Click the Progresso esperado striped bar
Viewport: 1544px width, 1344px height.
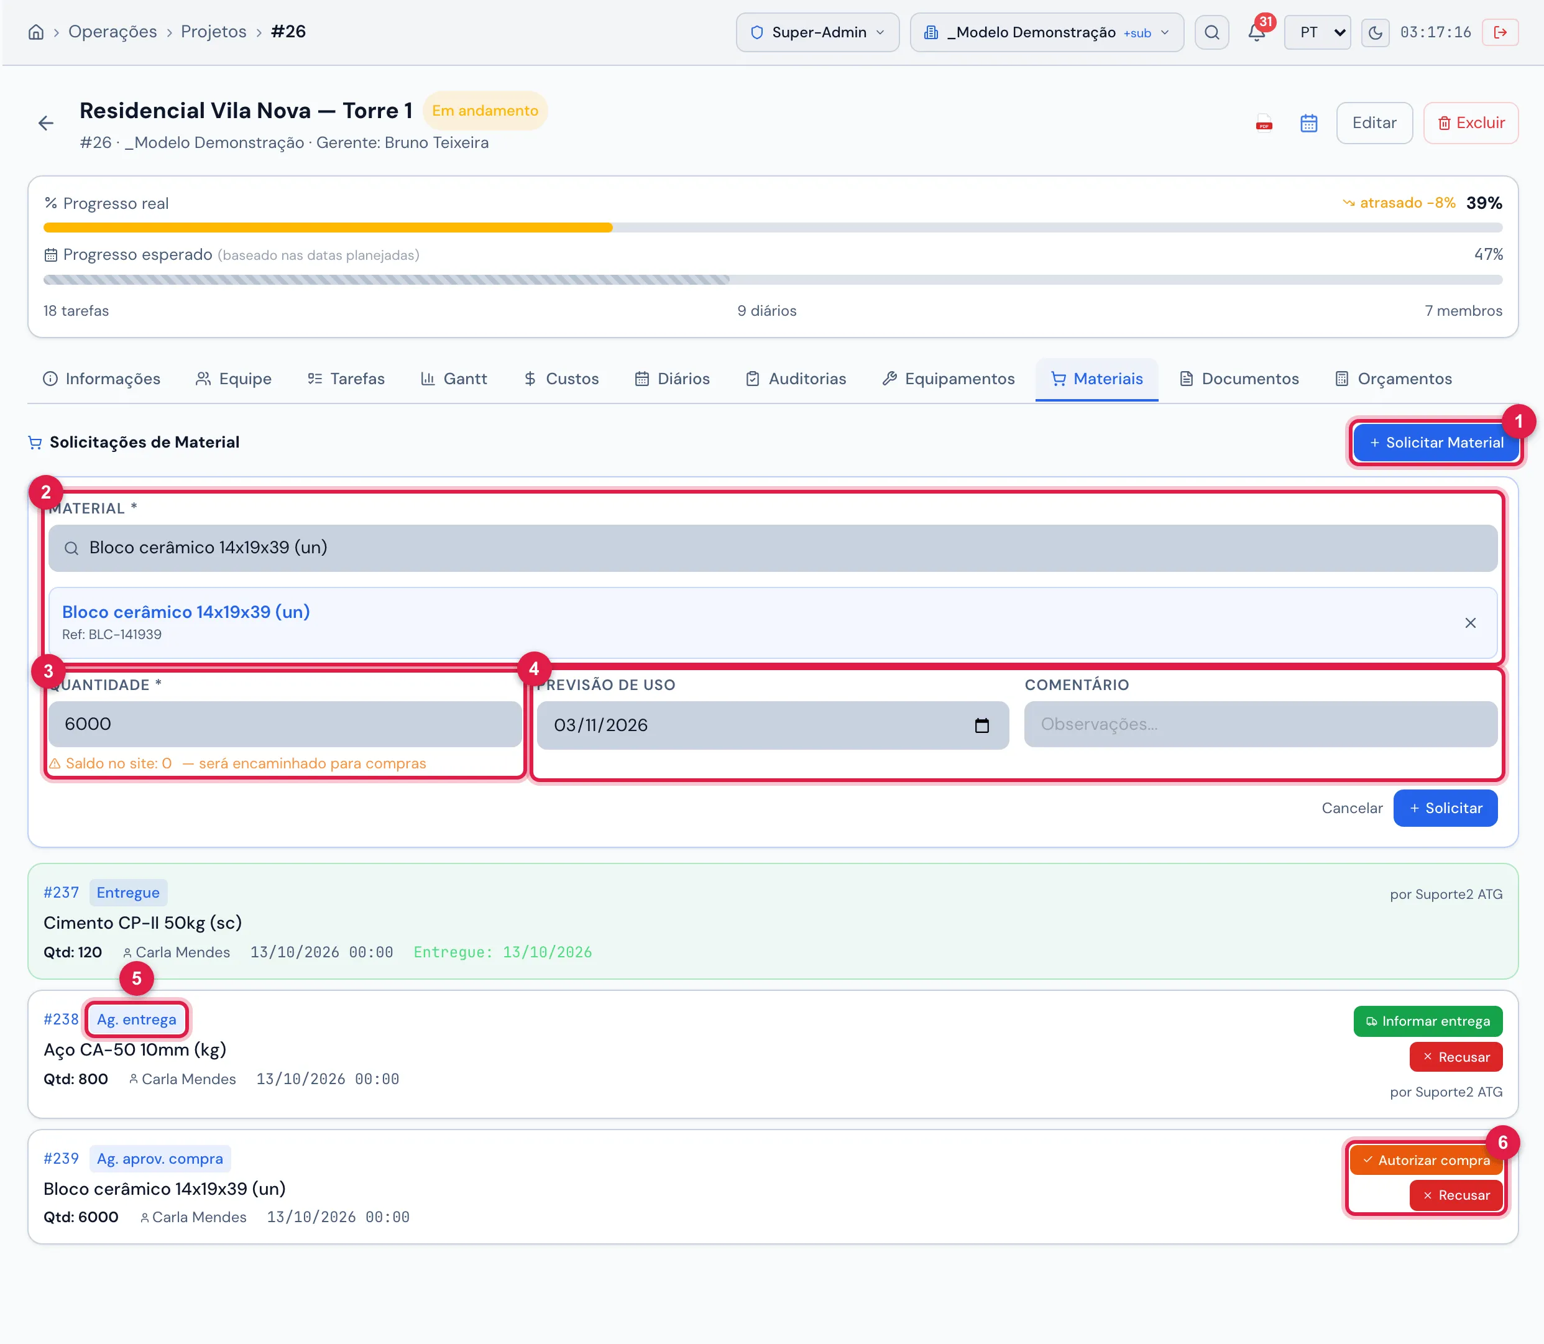[x=773, y=280]
